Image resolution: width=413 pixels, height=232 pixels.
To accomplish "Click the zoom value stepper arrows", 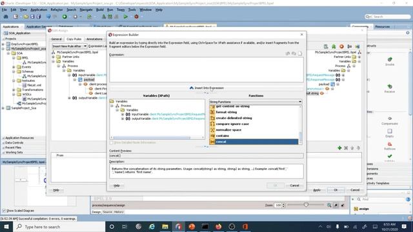I will (x=283, y=205).
